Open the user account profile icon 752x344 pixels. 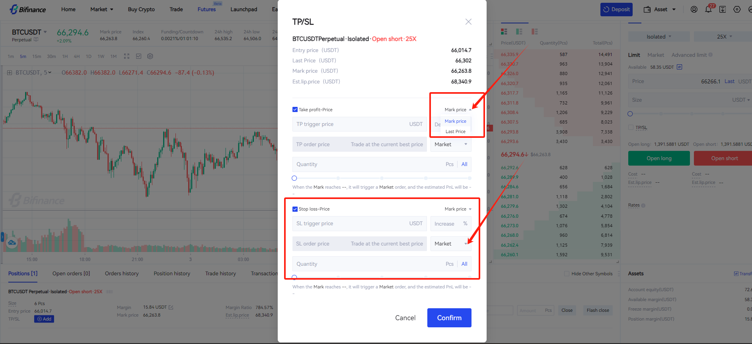pos(694,10)
